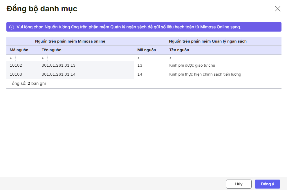Click the Nguồn trên phần mềm Mimosa online group header
Image resolution: width=287 pixels, height=190 pixels.
pos(70,41)
